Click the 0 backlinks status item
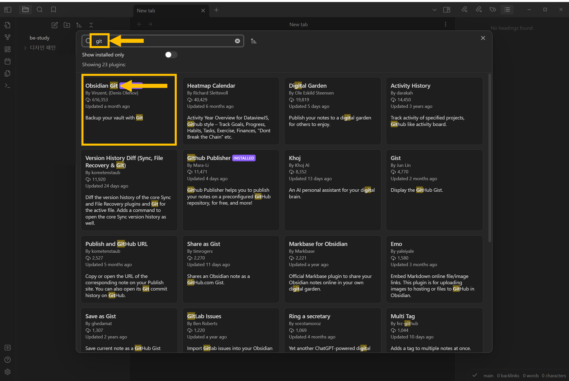Viewport: 569px width, 381px height. click(x=508, y=376)
